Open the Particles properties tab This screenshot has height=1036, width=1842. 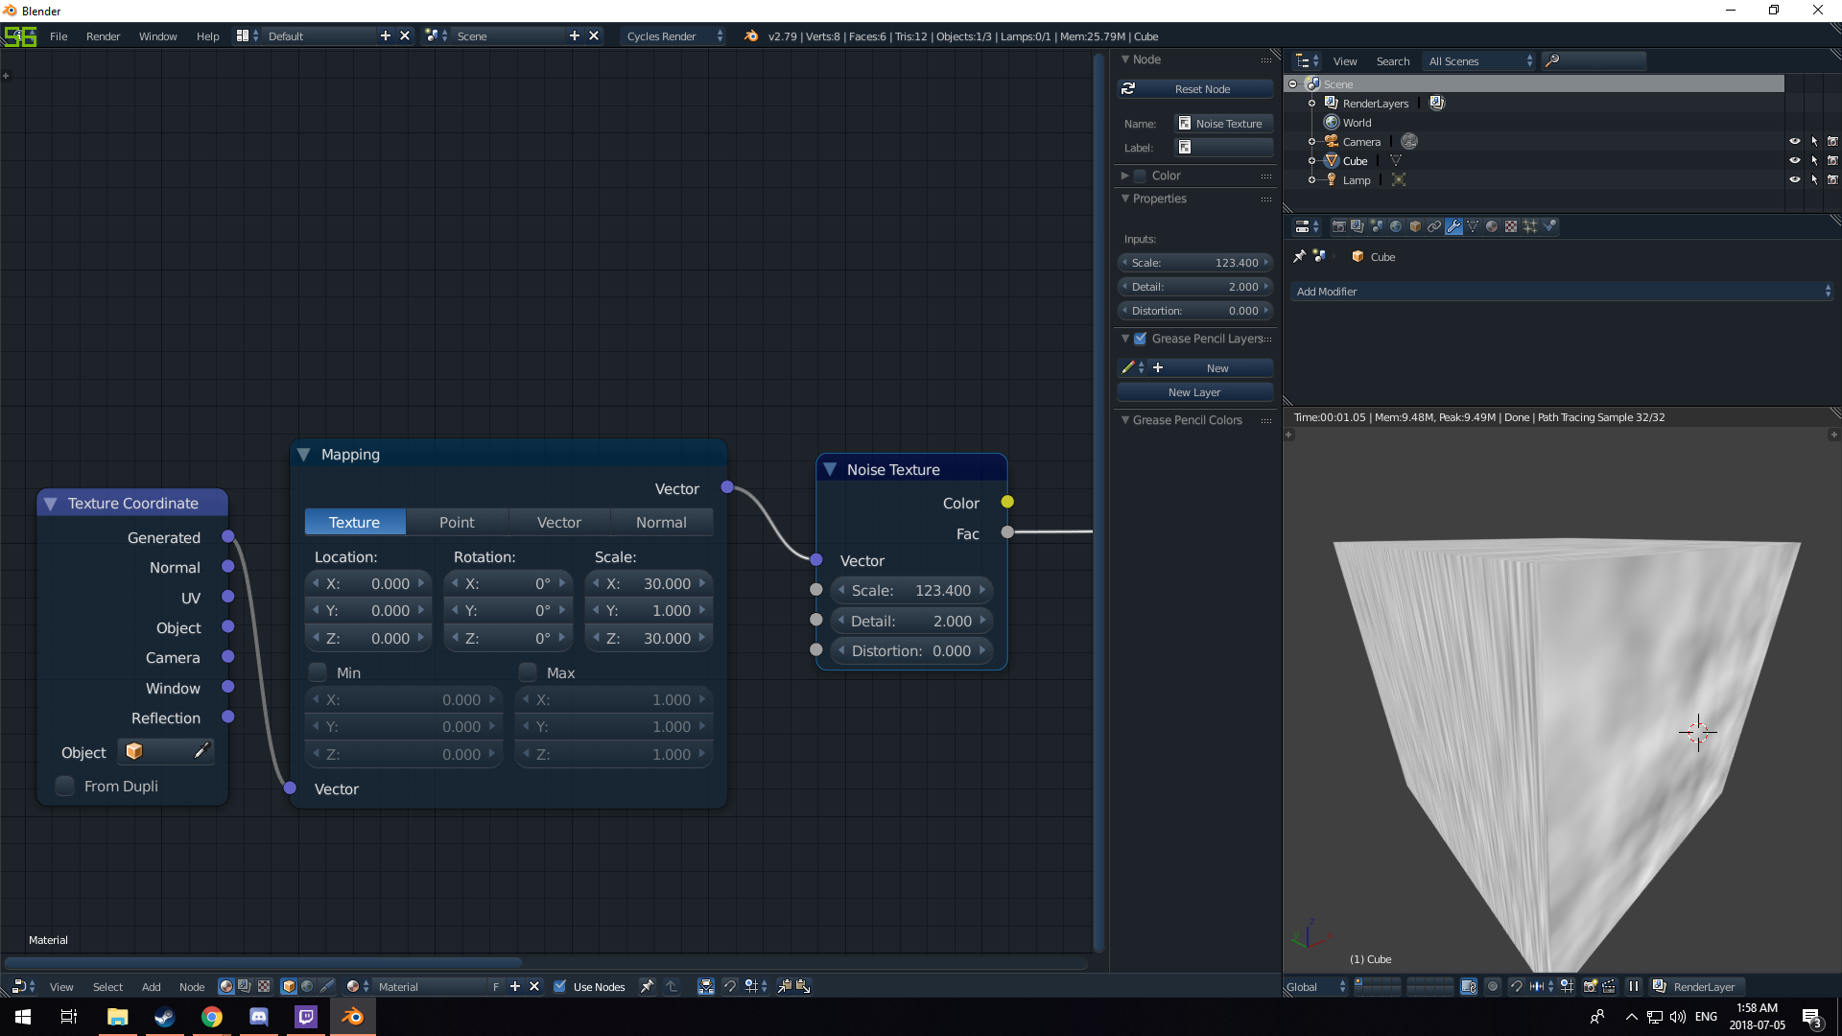point(1530,226)
